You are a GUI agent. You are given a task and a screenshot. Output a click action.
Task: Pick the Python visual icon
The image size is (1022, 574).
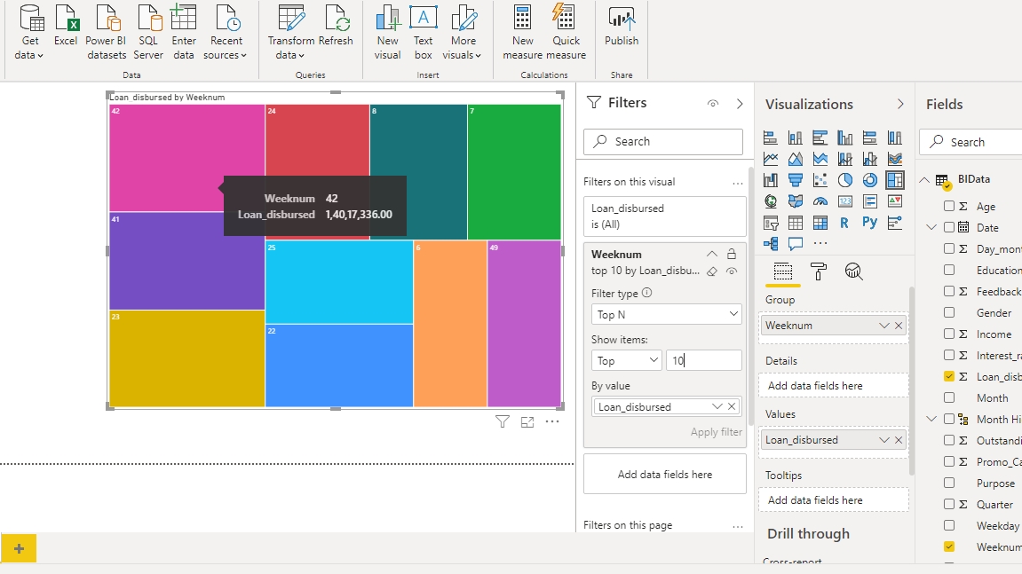point(870,223)
